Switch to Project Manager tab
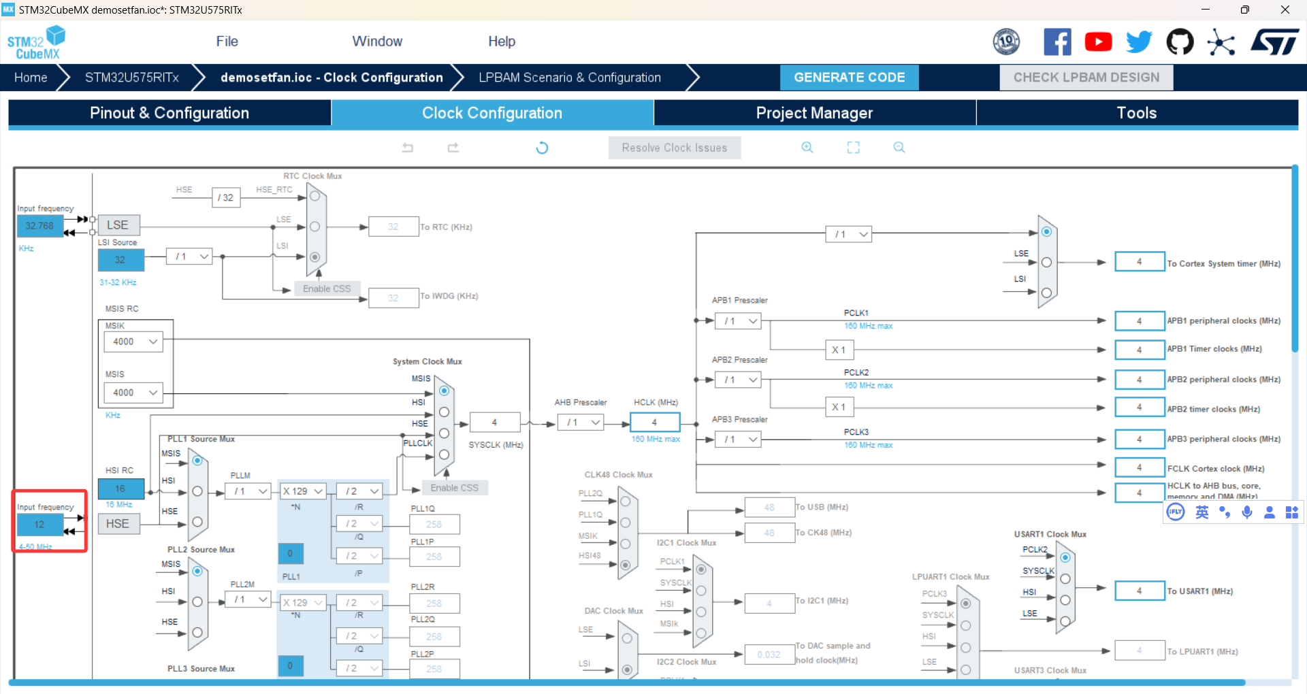Image resolution: width=1307 pixels, height=694 pixels. click(x=815, y=113)
